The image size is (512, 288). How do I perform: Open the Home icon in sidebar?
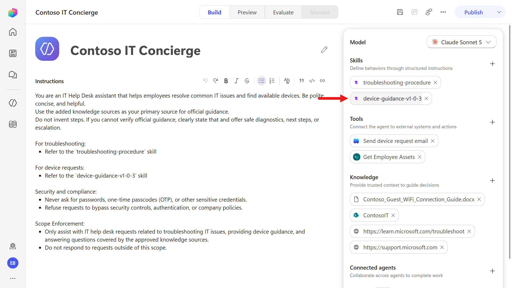pos(13,32)
